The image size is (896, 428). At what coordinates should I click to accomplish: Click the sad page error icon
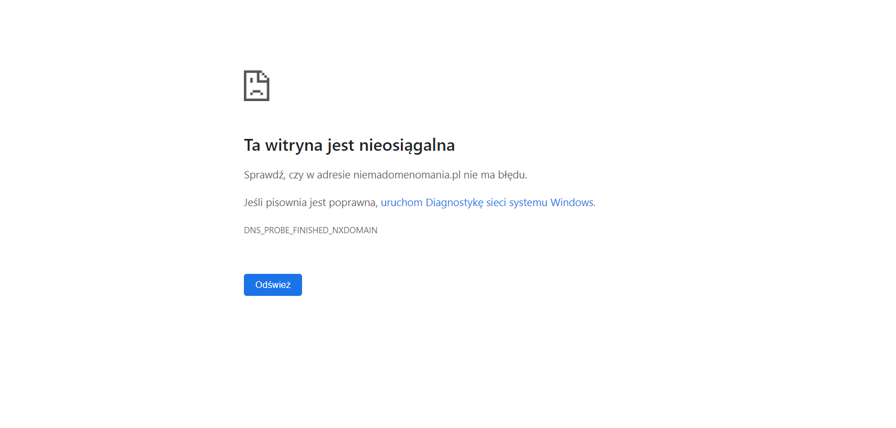pyautogui.click(x=256, y=86)
